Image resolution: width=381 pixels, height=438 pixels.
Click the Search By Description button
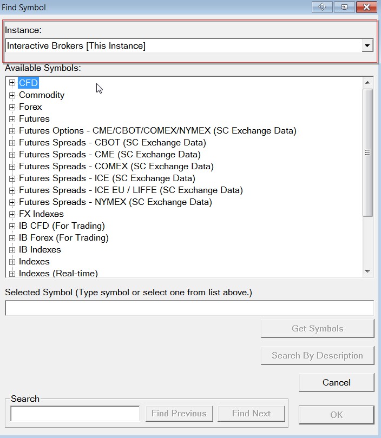point(317,356)
